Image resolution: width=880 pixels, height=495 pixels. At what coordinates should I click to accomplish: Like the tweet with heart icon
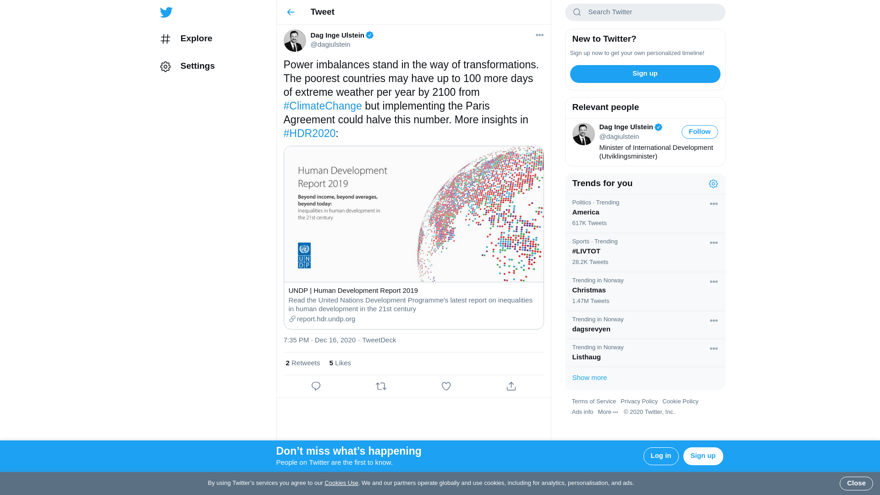click(x=446, y=386)
